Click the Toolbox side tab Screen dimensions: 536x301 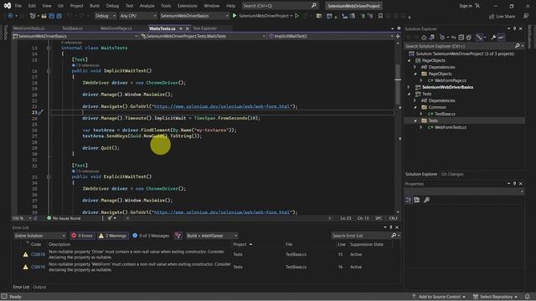(x=5, y=33)
